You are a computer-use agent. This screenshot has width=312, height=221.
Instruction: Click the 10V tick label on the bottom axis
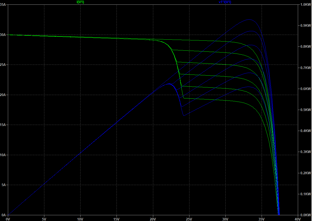pyautogui.click(x=80, y=219)
